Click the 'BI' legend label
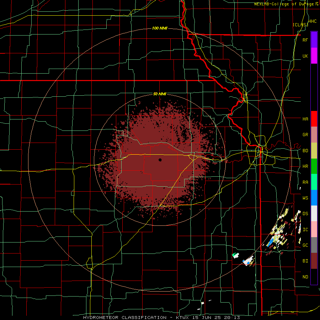 [x=305, y=261]
